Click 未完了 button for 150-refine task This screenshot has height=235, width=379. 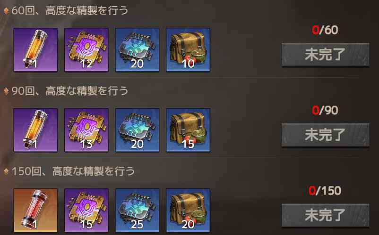click(325, 215)
